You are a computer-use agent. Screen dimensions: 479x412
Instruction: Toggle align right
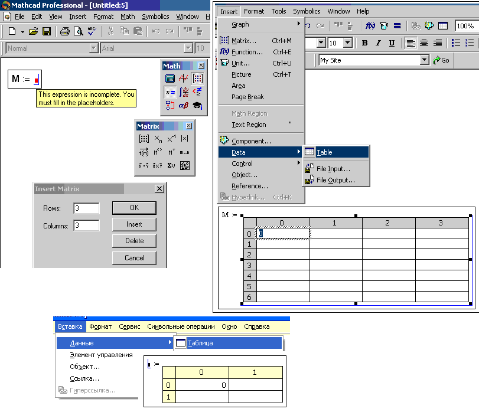[438, 43]
